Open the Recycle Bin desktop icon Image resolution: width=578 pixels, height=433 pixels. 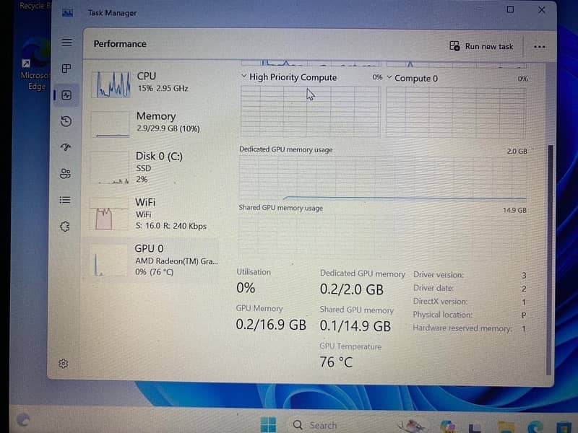pyautogui.click(x=35, y=6)
